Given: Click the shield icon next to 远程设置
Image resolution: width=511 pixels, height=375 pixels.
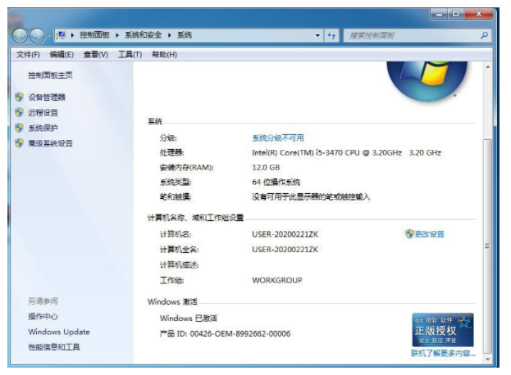Looking at the screenshot, I should (19, 113).
